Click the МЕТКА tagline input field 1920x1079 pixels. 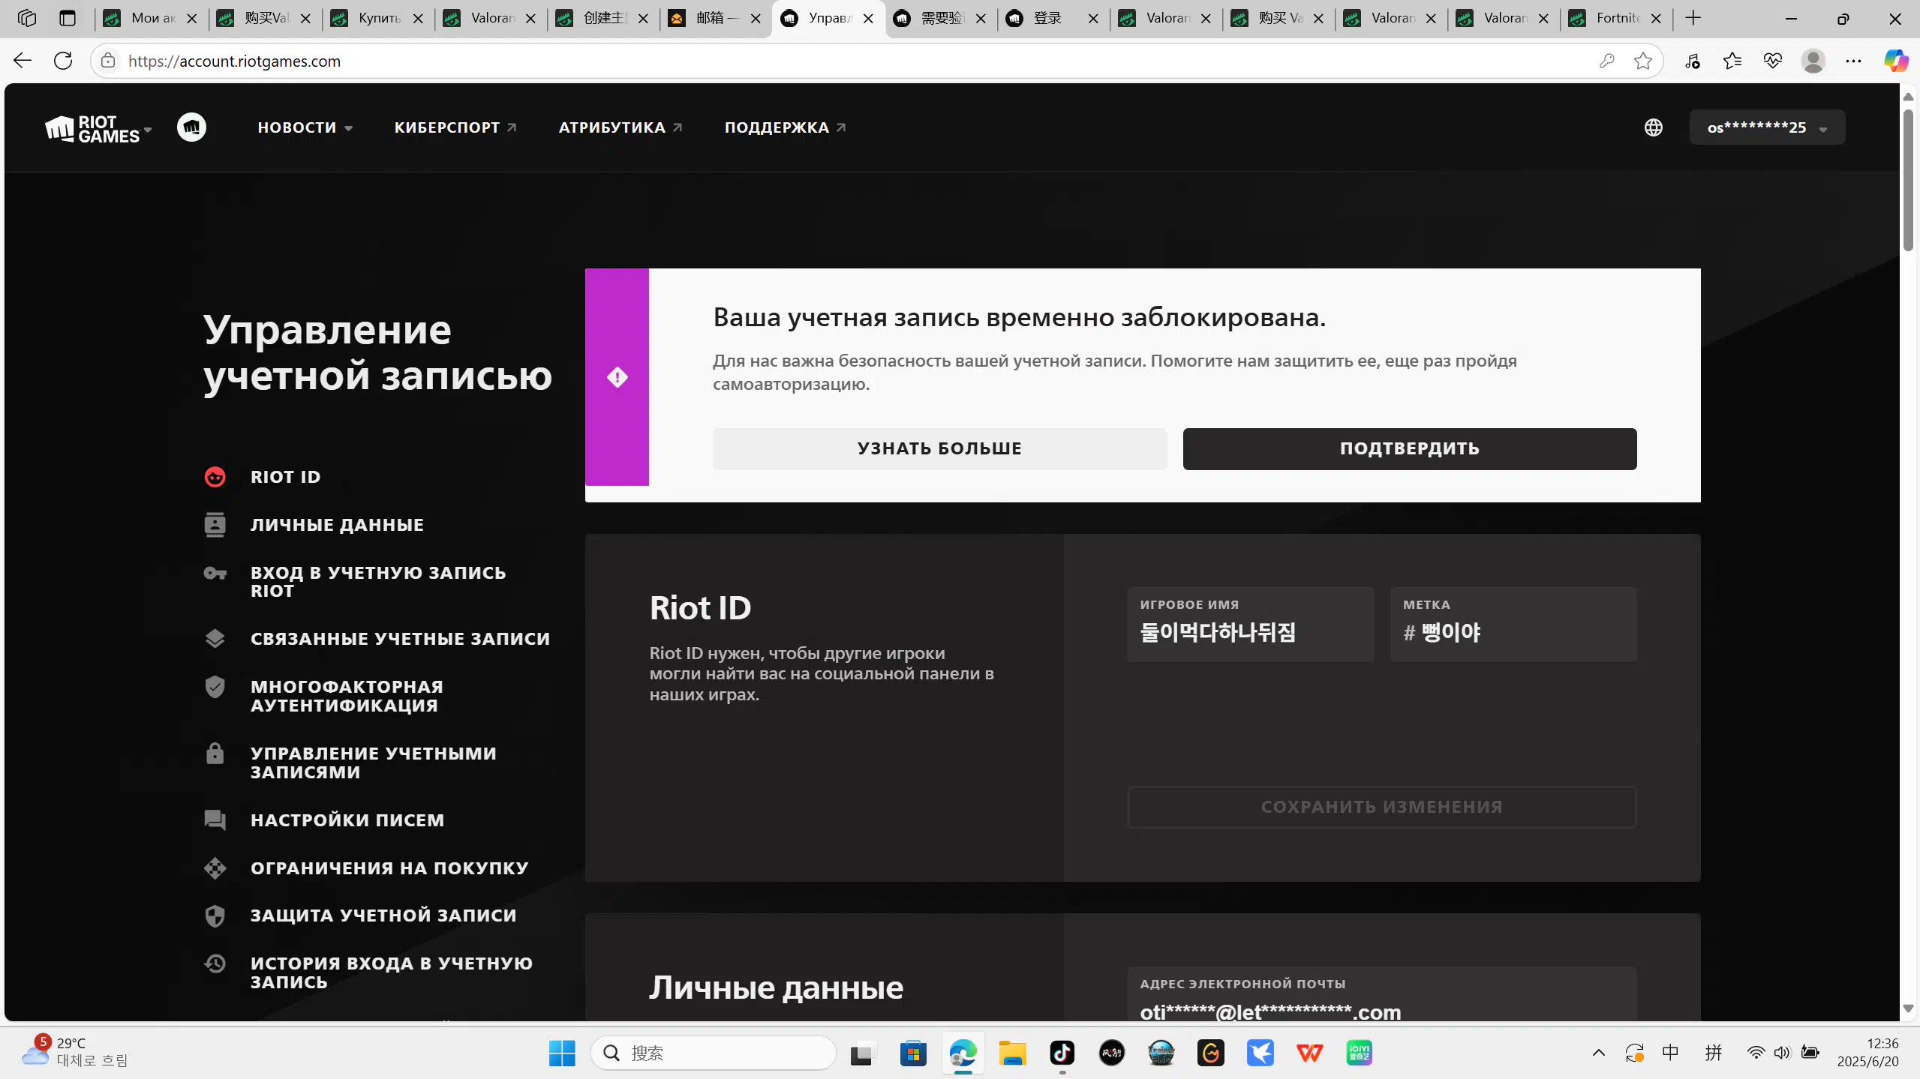coord(1513,625)
